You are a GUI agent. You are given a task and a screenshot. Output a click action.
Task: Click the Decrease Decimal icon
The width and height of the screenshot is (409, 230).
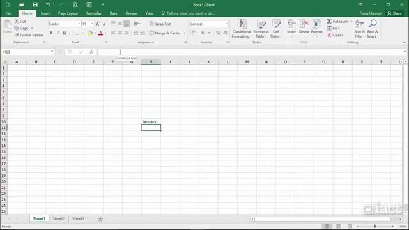[226, 33]
